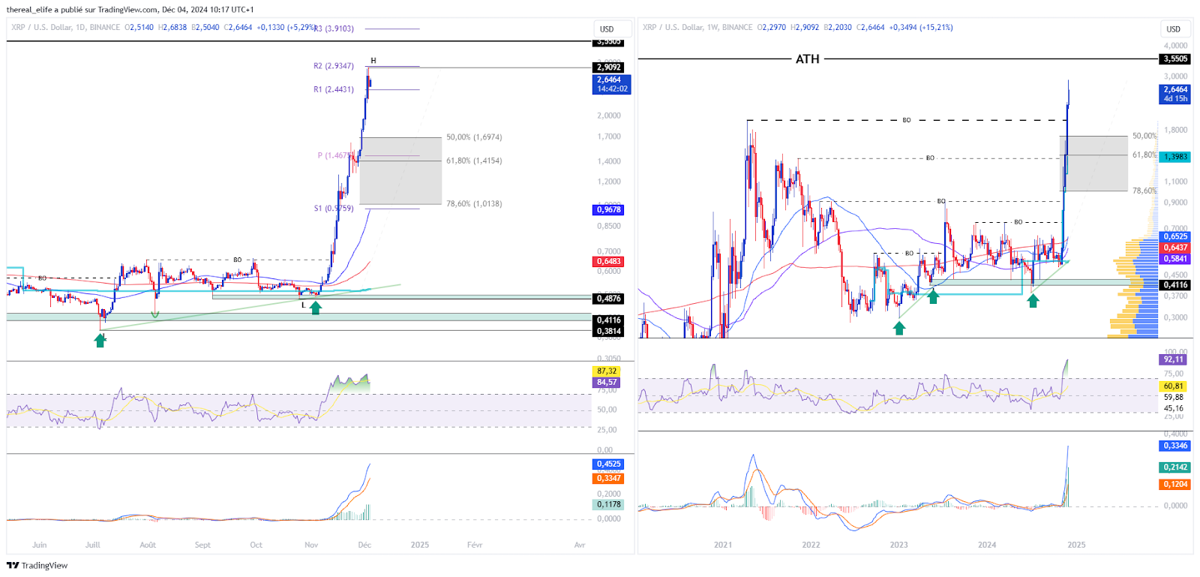The width and height of the screenshot is (1200, 577).
Task: Select the R3 (3.9103) pivot label
Action: 334,29
